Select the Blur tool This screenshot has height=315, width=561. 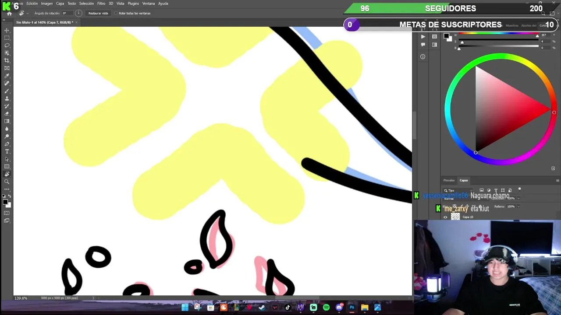click(x=7, y=129)
